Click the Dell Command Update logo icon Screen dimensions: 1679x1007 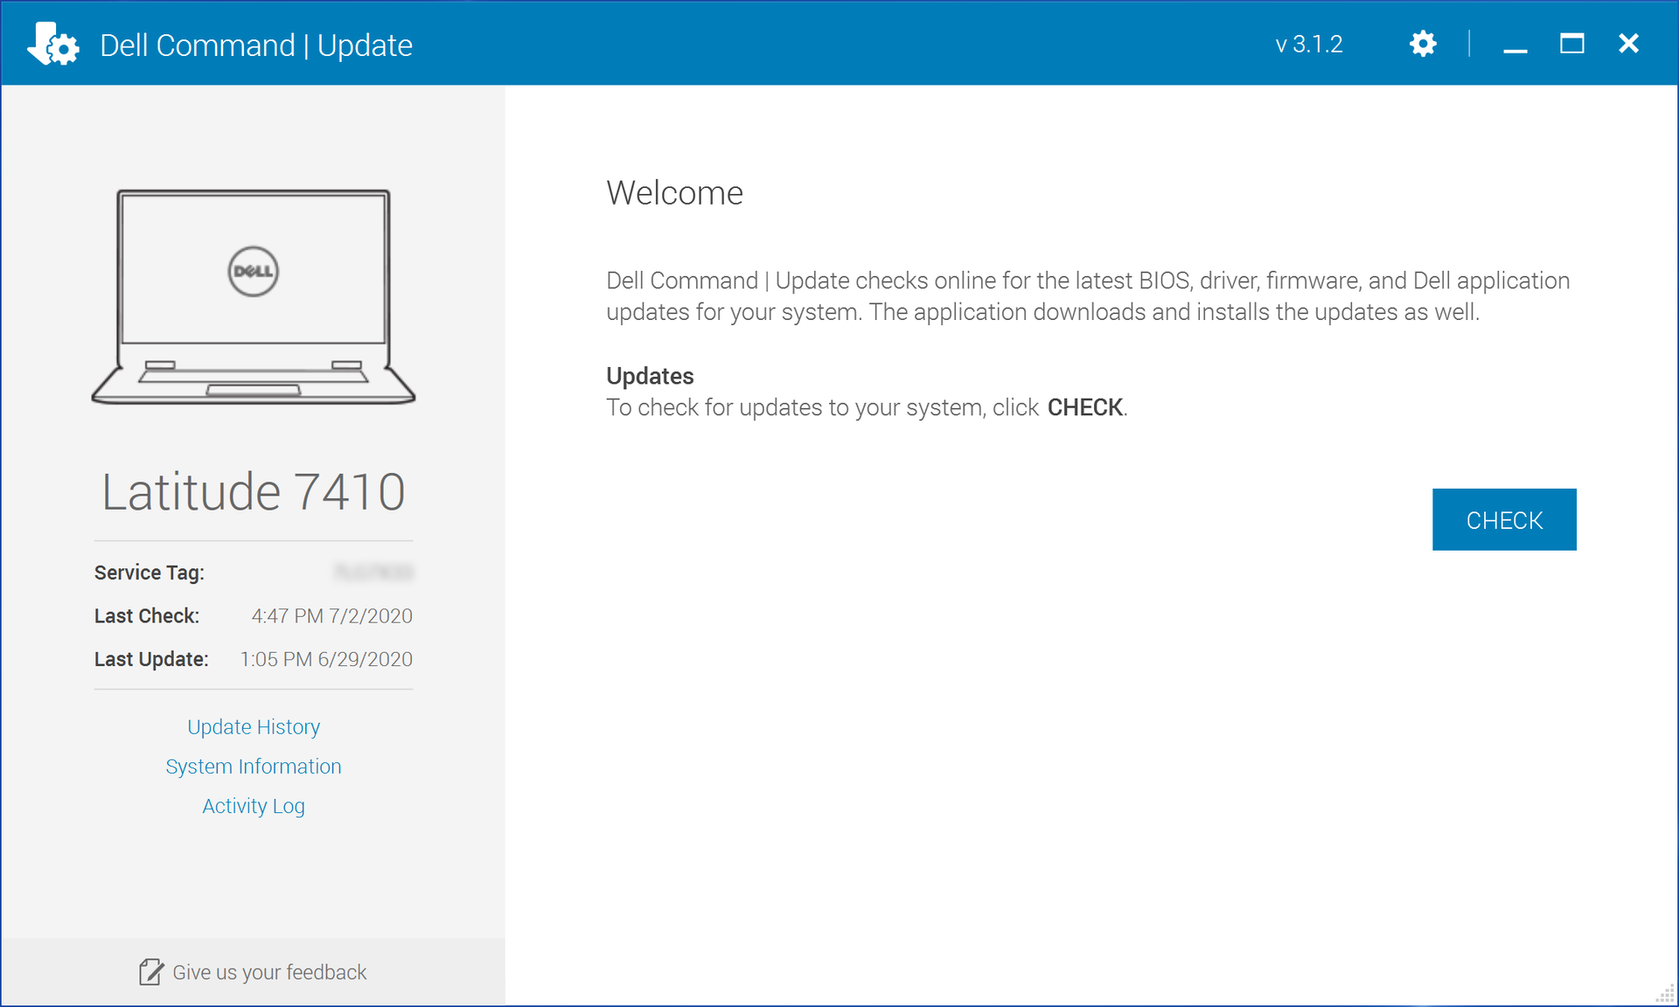(53, 44)
